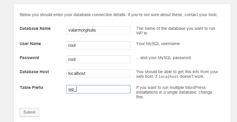This screenshot has height=122, width=237.
Task: Select the "Password" field label
Action: pos(29,58)
